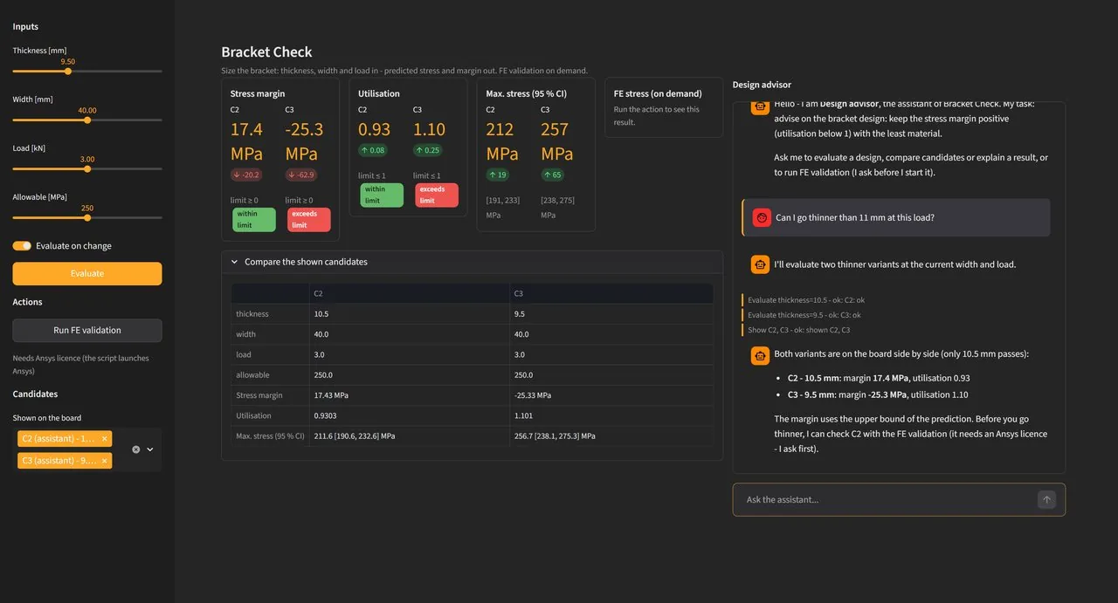The image size is (1118, 603).
Task: Click the "0.25" utilisation delta chip
Action: point(428,150)
